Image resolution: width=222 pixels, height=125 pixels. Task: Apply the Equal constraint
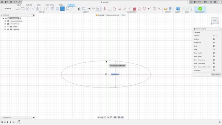pyautogui.click(x=120, y=9)
